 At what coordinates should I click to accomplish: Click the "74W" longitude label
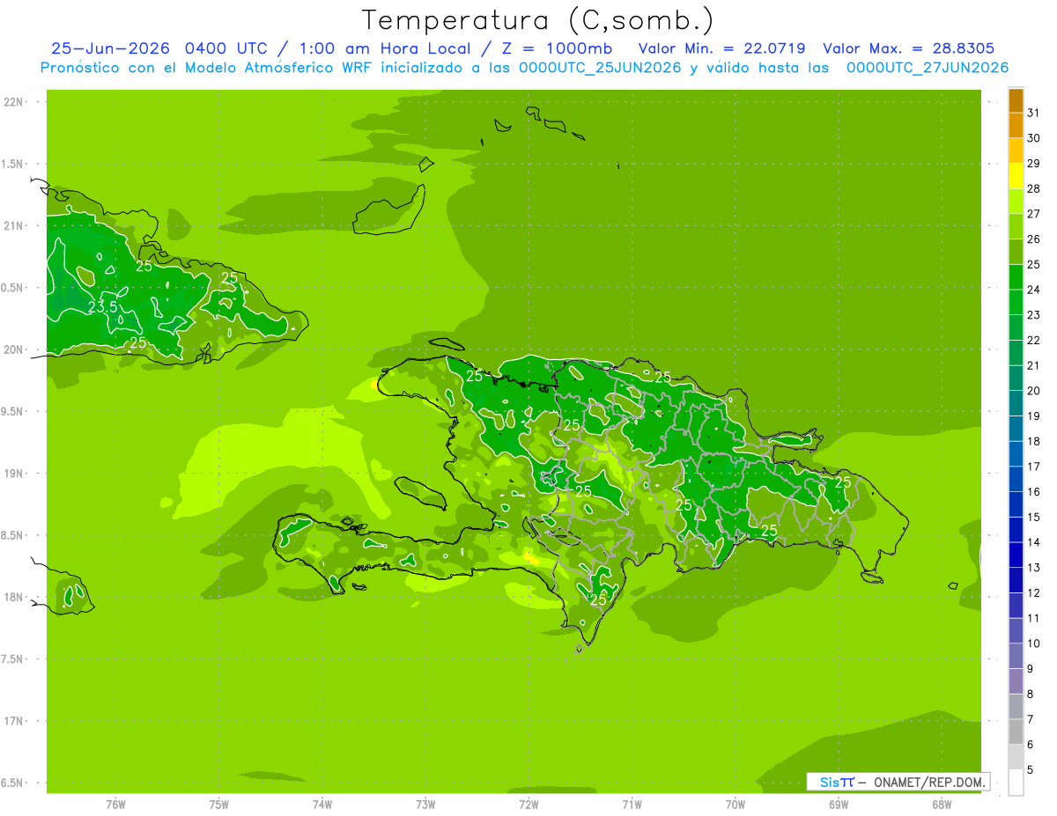(x=322, y=804)
